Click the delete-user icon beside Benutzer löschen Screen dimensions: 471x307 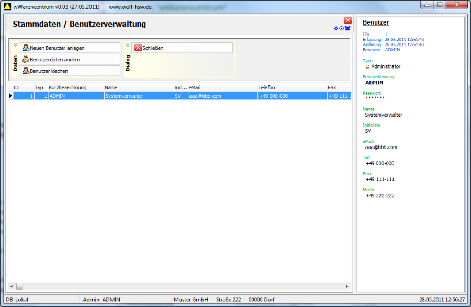coord(25,71)
